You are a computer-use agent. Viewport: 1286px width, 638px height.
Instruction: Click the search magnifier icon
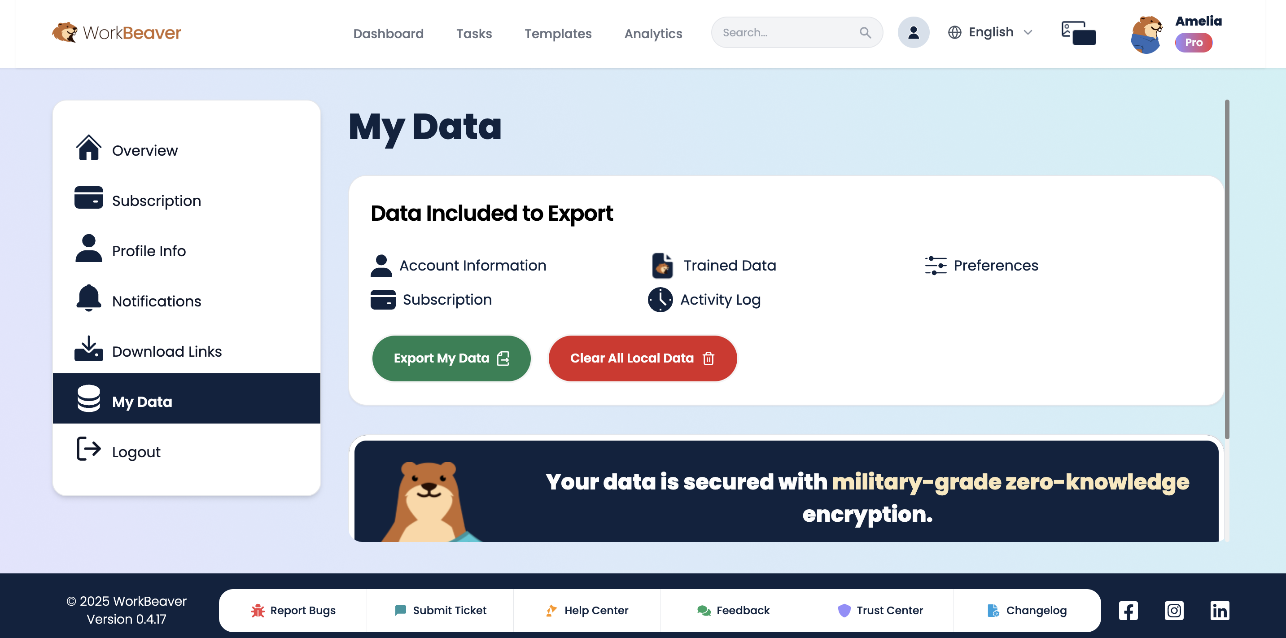tap(865, 32)
